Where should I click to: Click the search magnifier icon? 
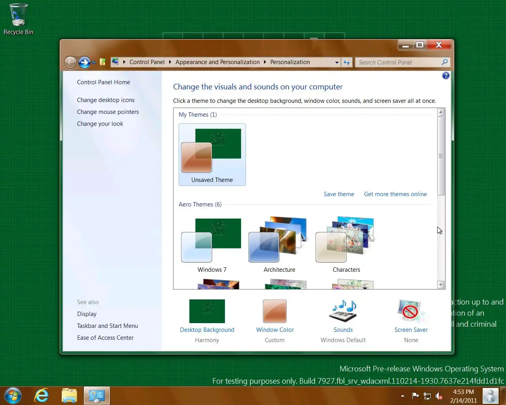(445, 62)
